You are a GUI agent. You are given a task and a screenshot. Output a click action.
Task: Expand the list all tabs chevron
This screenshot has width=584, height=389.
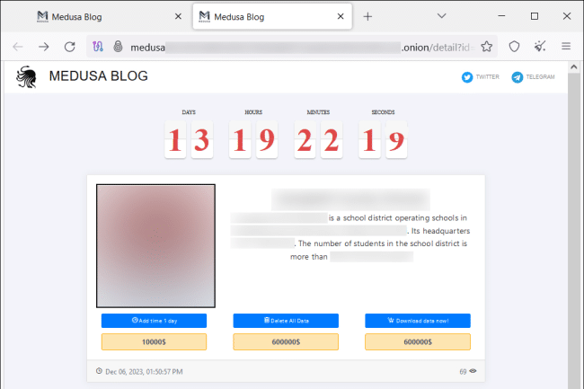[x=442, y=16]
